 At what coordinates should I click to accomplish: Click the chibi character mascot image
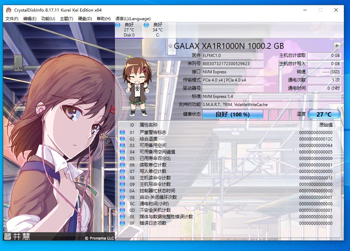137,86
